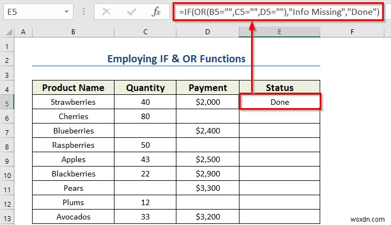This screenshot has height=225, width=391.
Task: Click the Name Box showing E5
Action: pos(30,11)
